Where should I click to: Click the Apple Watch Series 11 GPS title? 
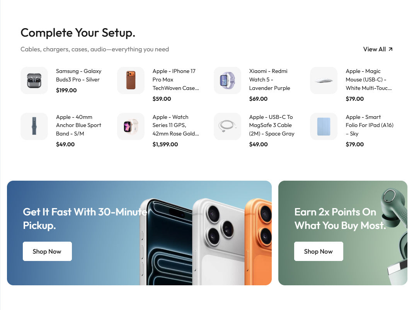click(x=175, y=125)
